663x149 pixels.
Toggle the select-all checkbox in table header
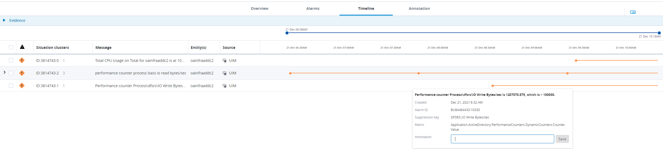click(11, 47)
